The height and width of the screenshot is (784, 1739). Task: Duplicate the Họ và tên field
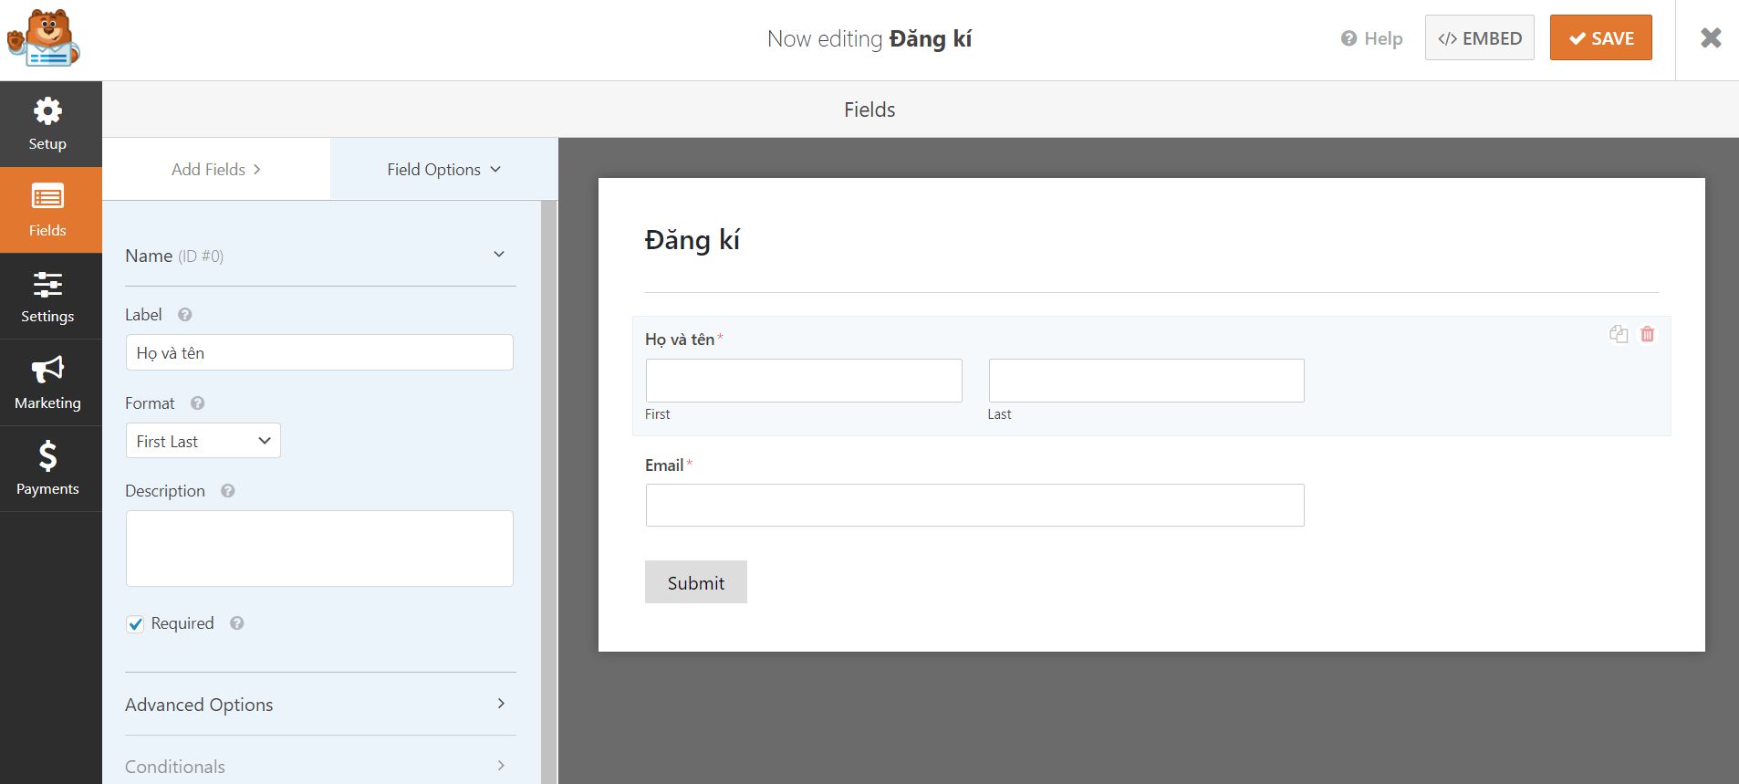coord(1619,334)
